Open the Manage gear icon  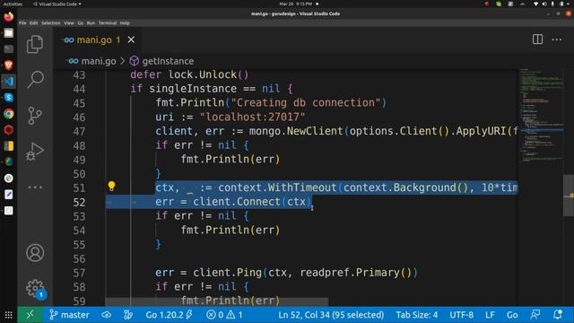[x=35, y=289]
